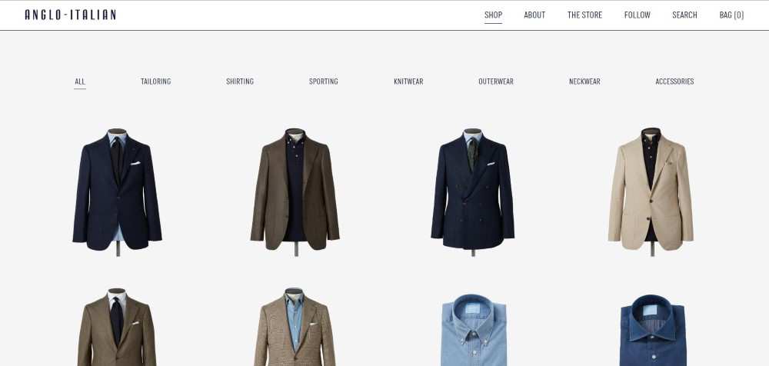The height and width of the screenshot is (366, 769).
Task: Open the Anglo-Italian logo homepage
Action: pos(71,15)
